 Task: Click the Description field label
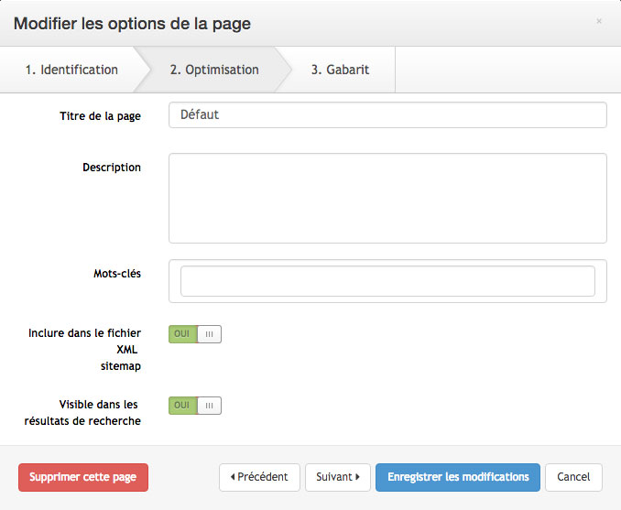[x=112, y=168]
